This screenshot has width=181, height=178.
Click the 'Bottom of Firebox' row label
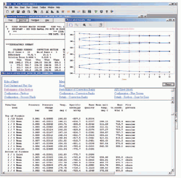tap(17, 152)
